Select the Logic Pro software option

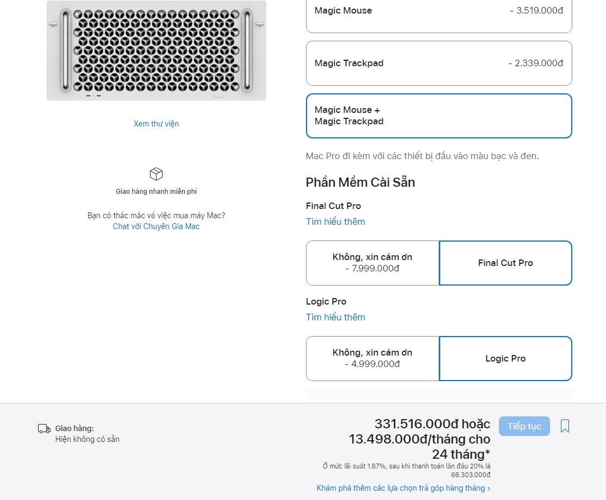tap(505, 358)
